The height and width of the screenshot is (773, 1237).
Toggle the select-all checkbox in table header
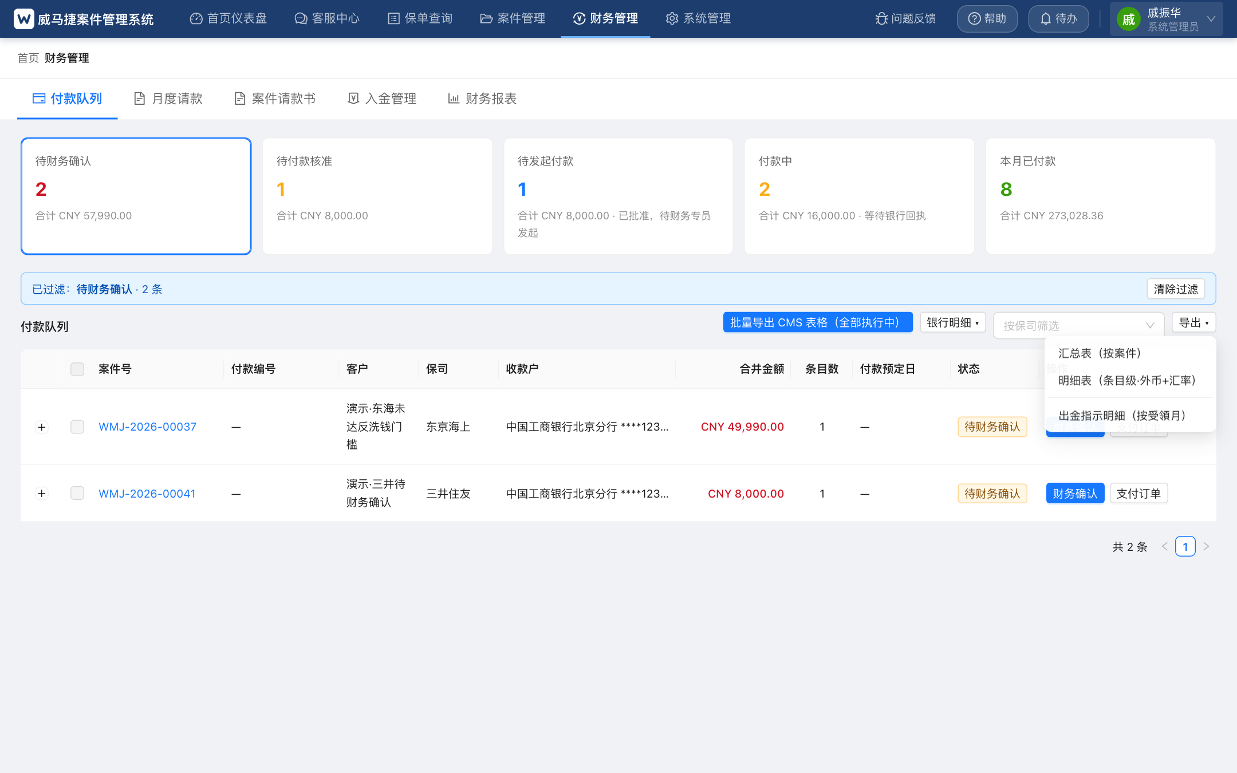[x=77, y=369]
